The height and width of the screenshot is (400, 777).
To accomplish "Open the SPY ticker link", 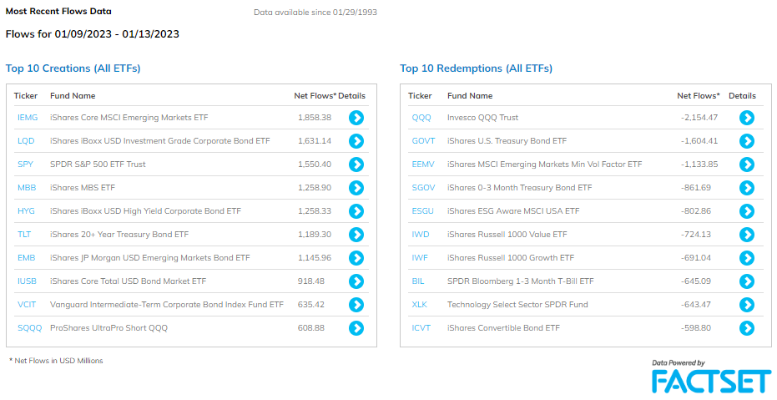I will tap(25, 164).
